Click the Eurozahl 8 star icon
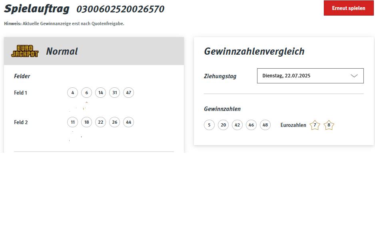 (x=329, y=125)
